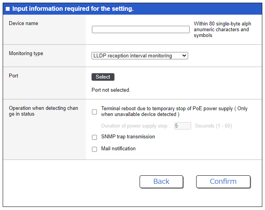The width and height of the screenshot is (265, 210).
Task: Click the 'Input information required' header title
Action: pyautogui.click(x=73, y=9)
